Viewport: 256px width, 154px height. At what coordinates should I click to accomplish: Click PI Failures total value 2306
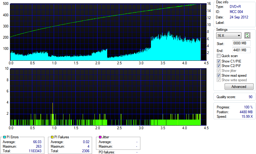point(86,151)
